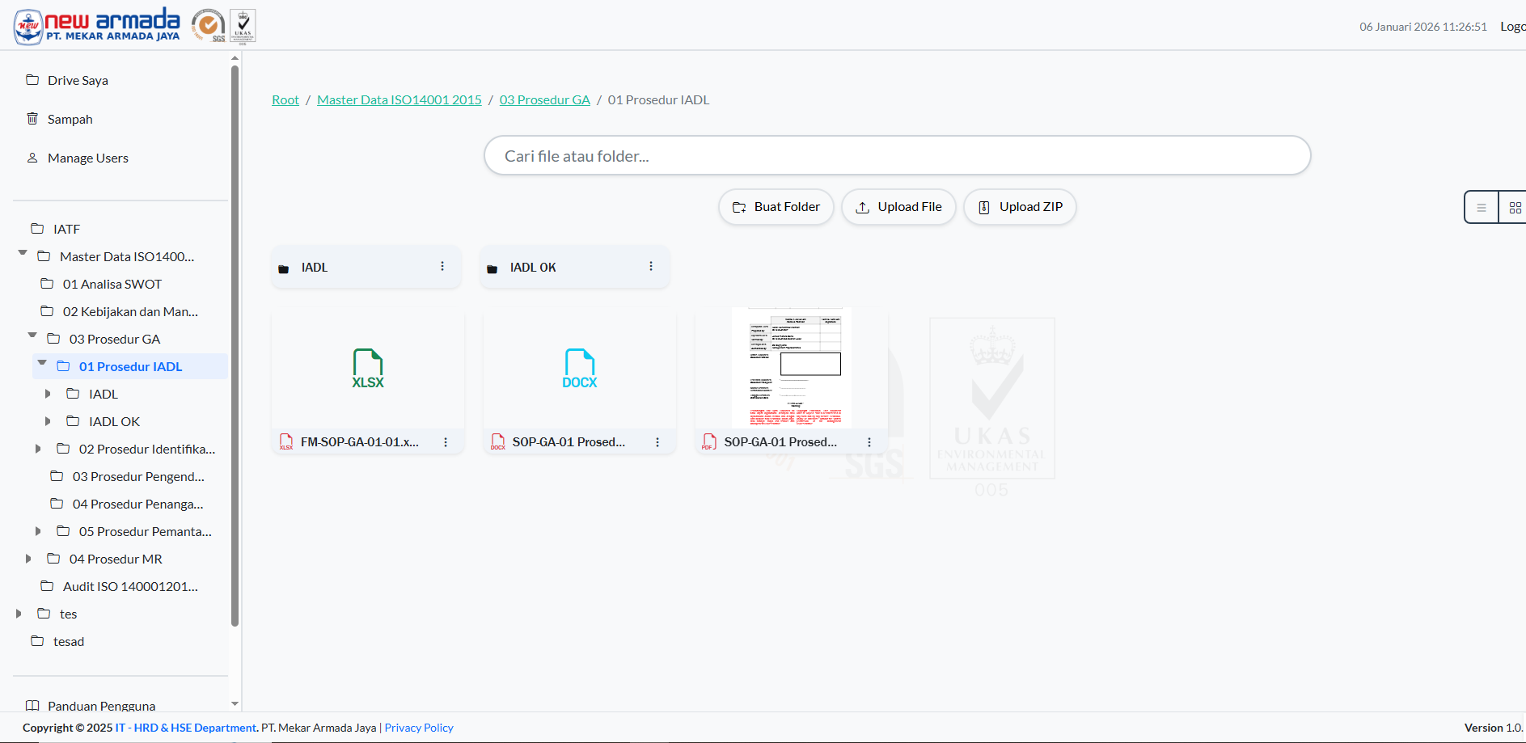Image resolution: width=1526 pixels, height=743 pixels.
Task: Go to 03 Prosedur GA breadcrumb
Action: coord(545,99)
